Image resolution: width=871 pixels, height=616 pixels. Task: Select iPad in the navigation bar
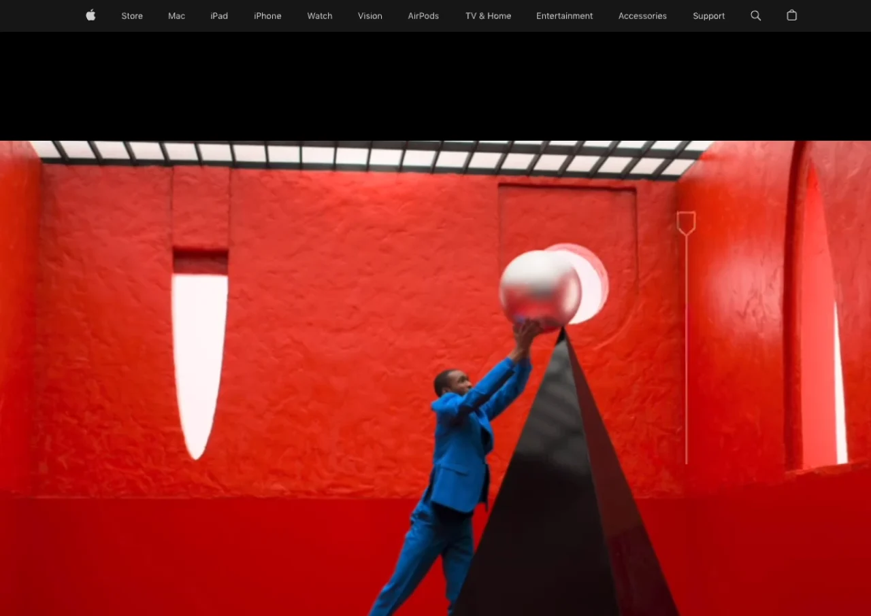219,16
